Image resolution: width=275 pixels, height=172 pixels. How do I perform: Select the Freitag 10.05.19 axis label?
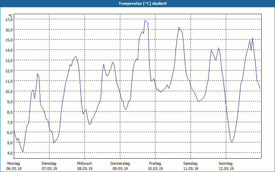(155, 166)
